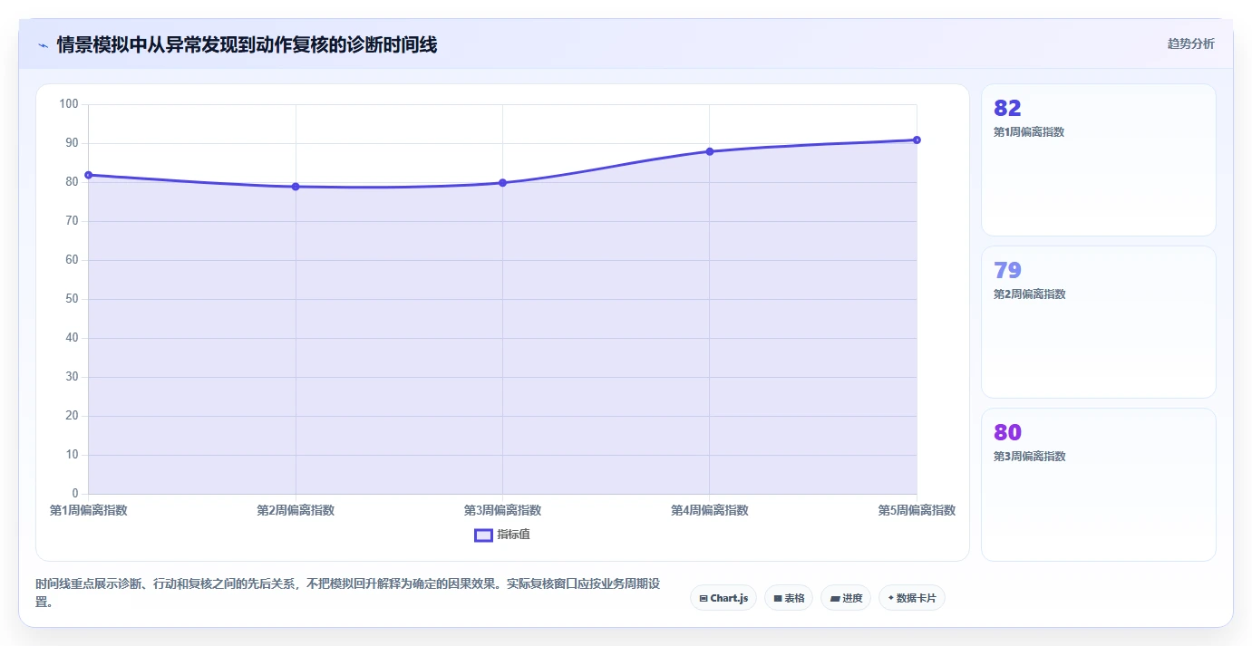
Task: Click the 第1周偏离指数 data point on the line
Action: click(x=89, y=175)
